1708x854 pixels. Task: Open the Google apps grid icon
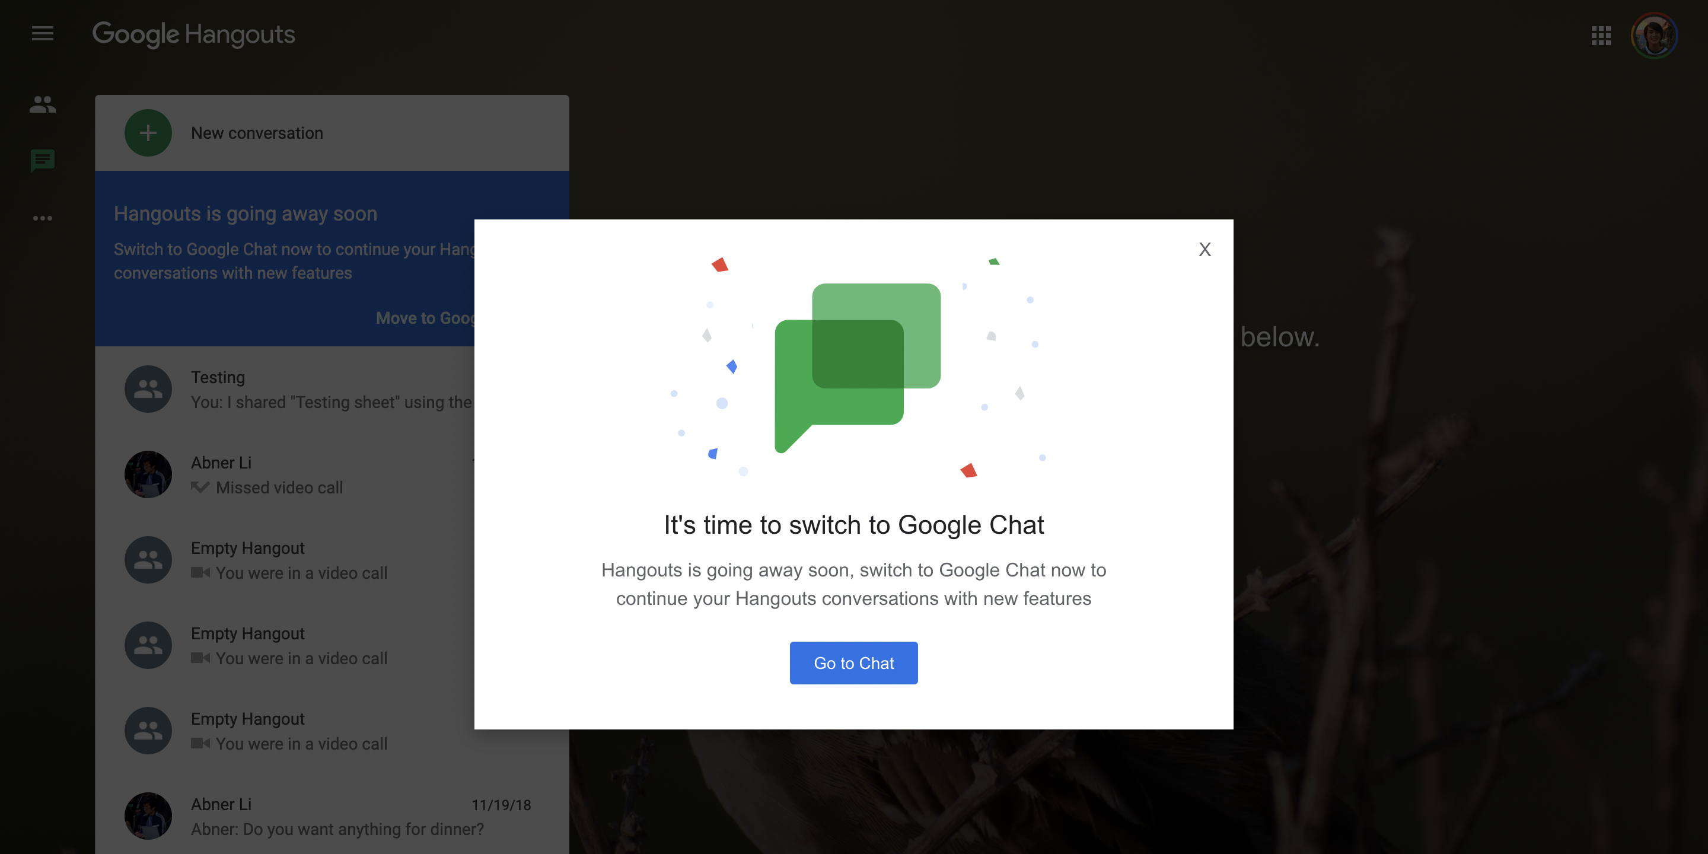click(1601, 34)
